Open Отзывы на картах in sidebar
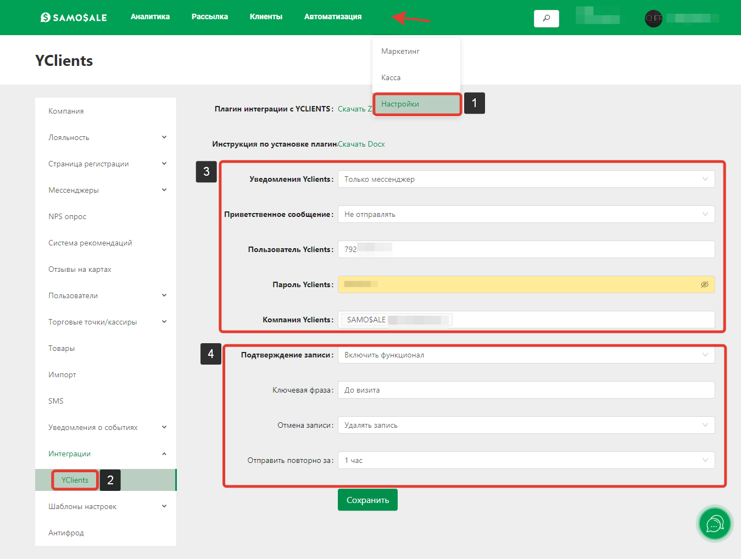The height and width of the screenshot is (559, 741). tap(105, 269)
